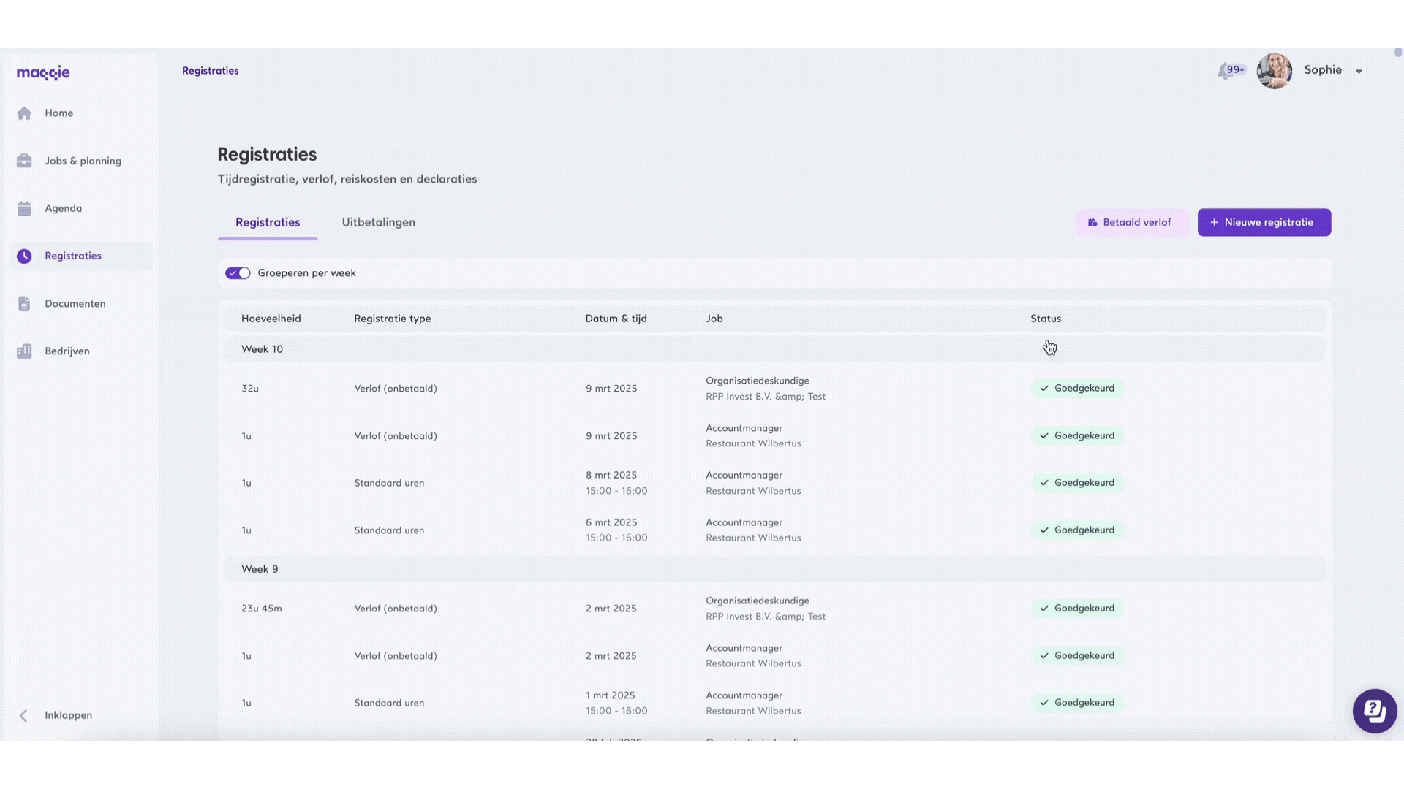Select the Registraties tab
Screen dimensions: 1404x789
click(x=268, y=223)
